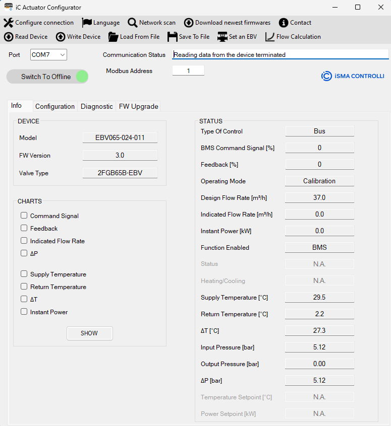Click the Communication Status text field
This screenshot has width=391, height=426.
click(x=281, y=54)
